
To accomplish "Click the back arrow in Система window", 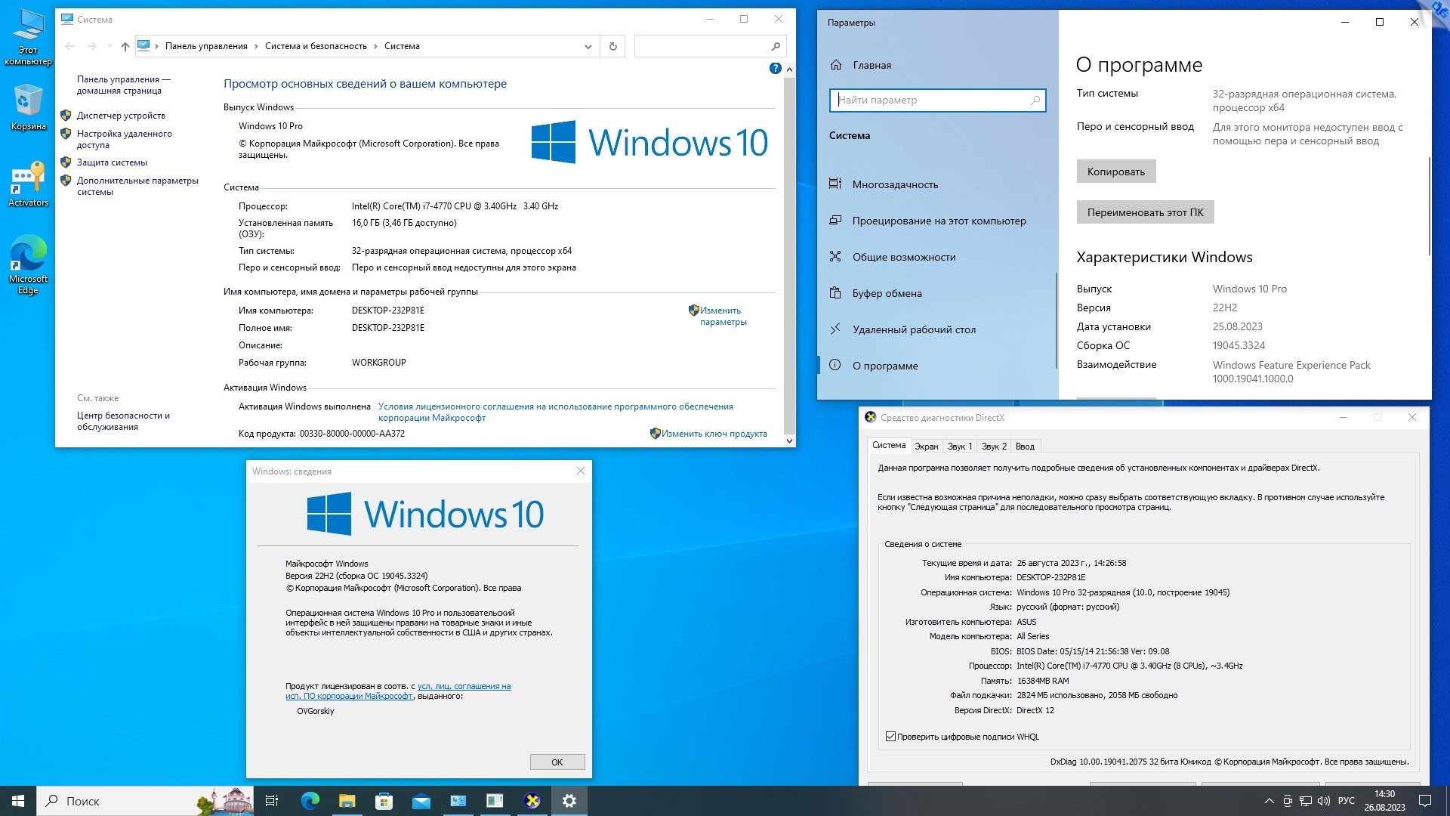I will [x=69, y=46].
